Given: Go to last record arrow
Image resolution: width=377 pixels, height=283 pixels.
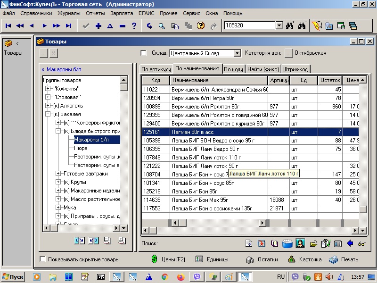Looking at the screenshot, I should coord(68,26).
